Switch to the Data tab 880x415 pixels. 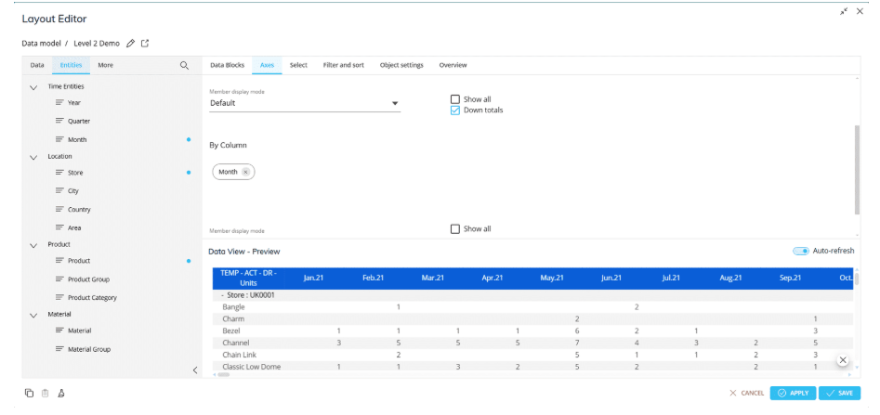click(37, 65)
